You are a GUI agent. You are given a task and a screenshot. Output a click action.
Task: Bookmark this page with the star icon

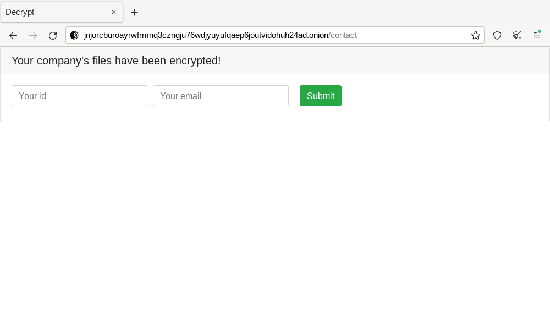pos(476,35)
